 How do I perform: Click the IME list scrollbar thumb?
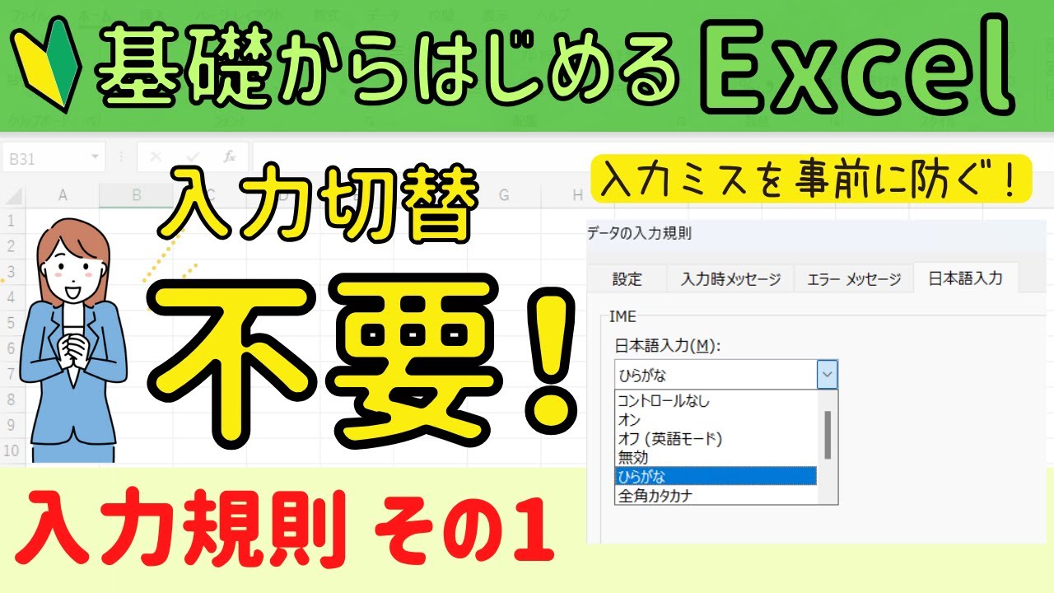coord(828,435)
